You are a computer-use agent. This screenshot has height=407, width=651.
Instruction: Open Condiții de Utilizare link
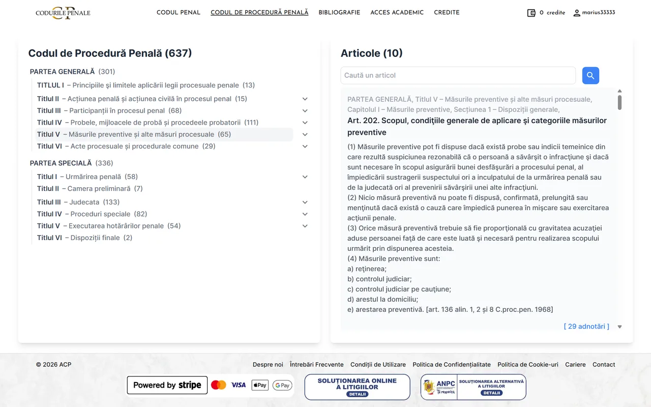click(378, 365)
